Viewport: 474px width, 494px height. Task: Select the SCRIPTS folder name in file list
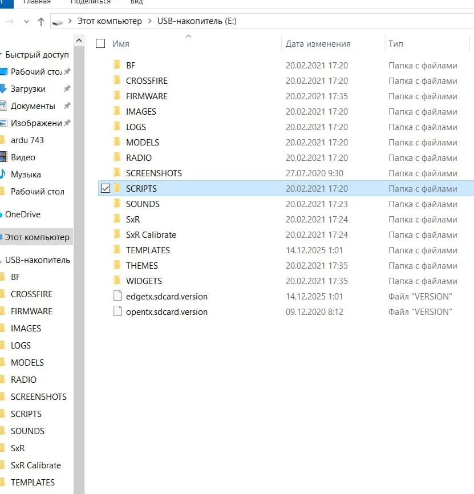(x=141, y=188)
